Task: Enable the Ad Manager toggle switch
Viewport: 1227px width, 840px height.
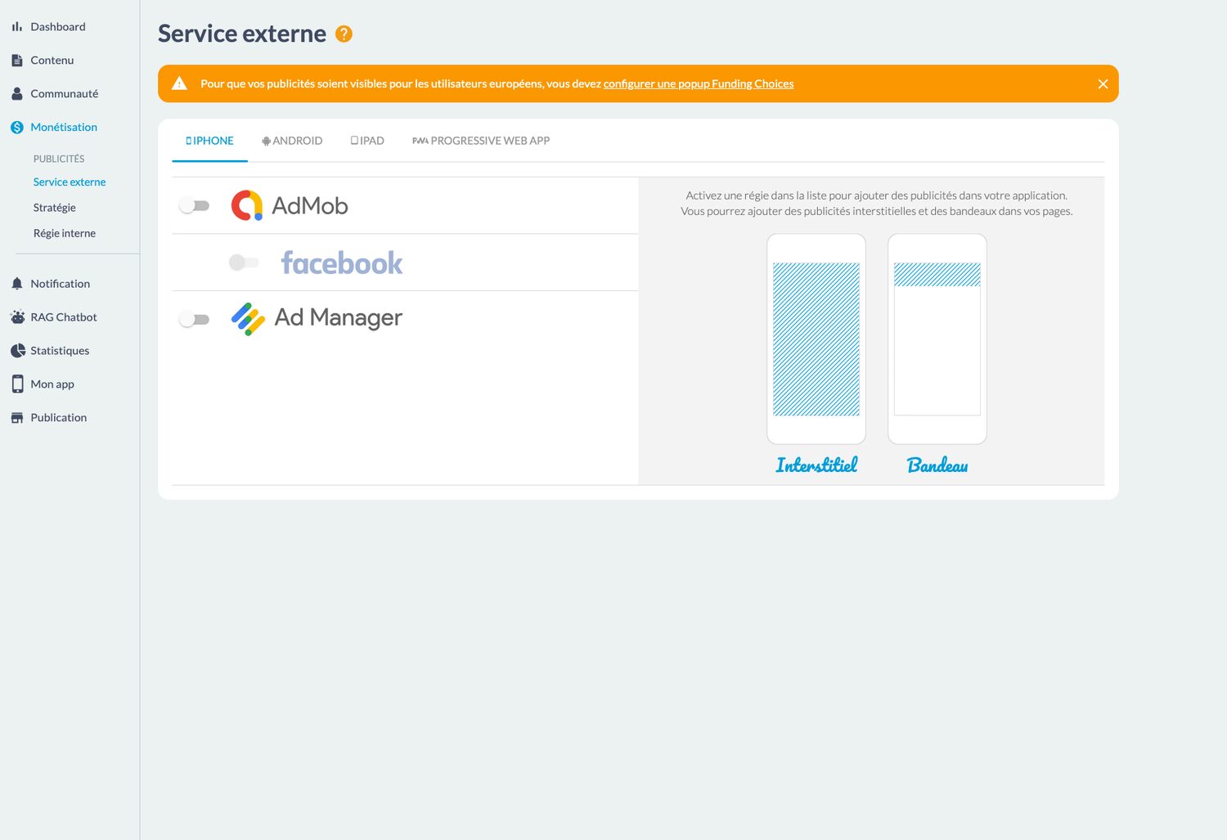Action: [194, 320]
